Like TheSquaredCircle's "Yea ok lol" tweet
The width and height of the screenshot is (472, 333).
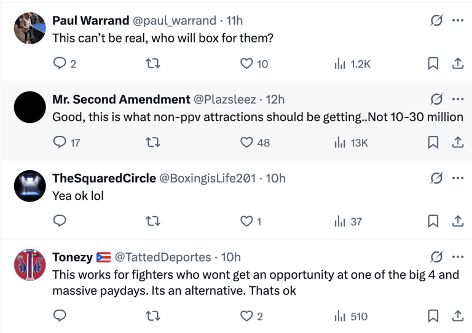pyautogui.click(x=246, y=221)
